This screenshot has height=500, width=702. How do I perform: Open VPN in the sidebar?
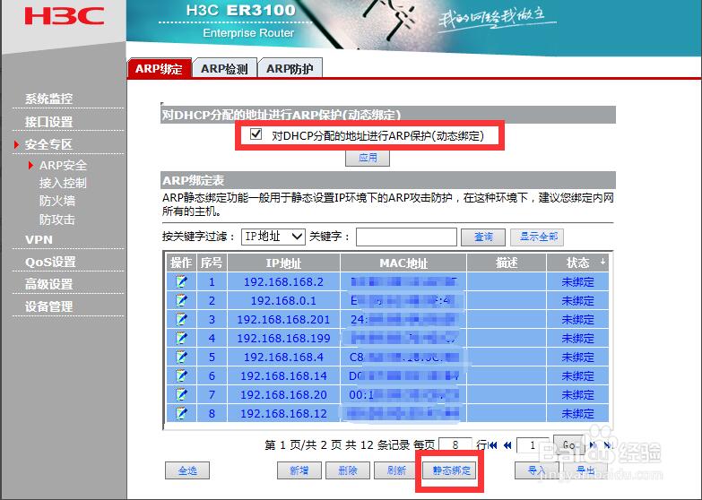pyautogui.click(x=39, y=239)
